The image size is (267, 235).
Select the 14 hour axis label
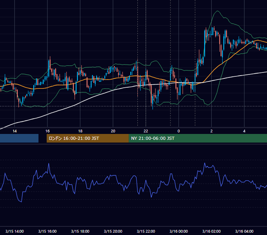pos(15,131)
